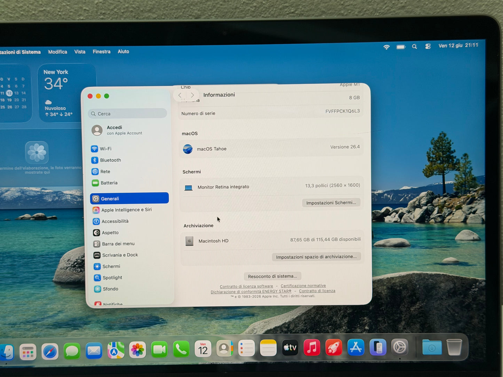Screen dimensions: 503x377
Task: Open Maps from the Dock
Action: 116,350
